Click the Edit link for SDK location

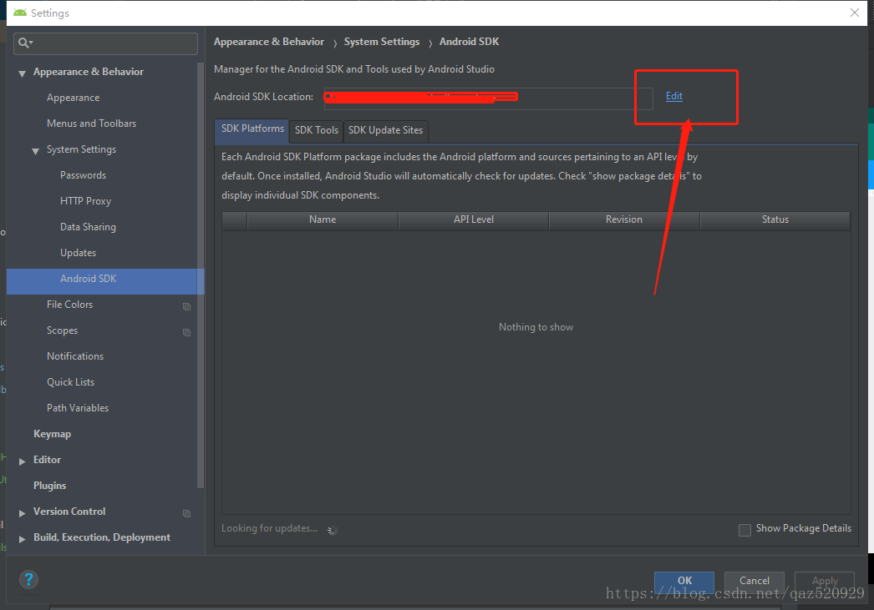tap(674, 96)
